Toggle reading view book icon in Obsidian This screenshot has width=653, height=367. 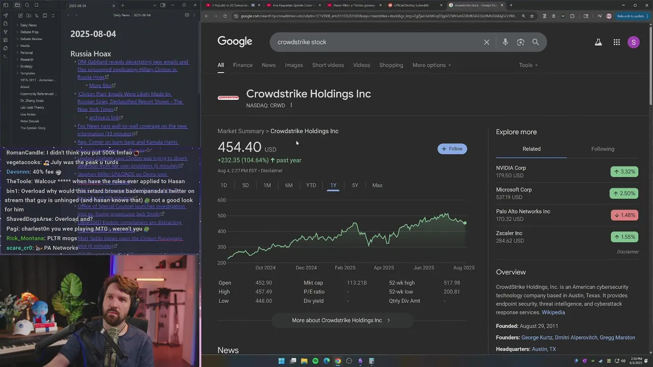[x=187, y=15]
